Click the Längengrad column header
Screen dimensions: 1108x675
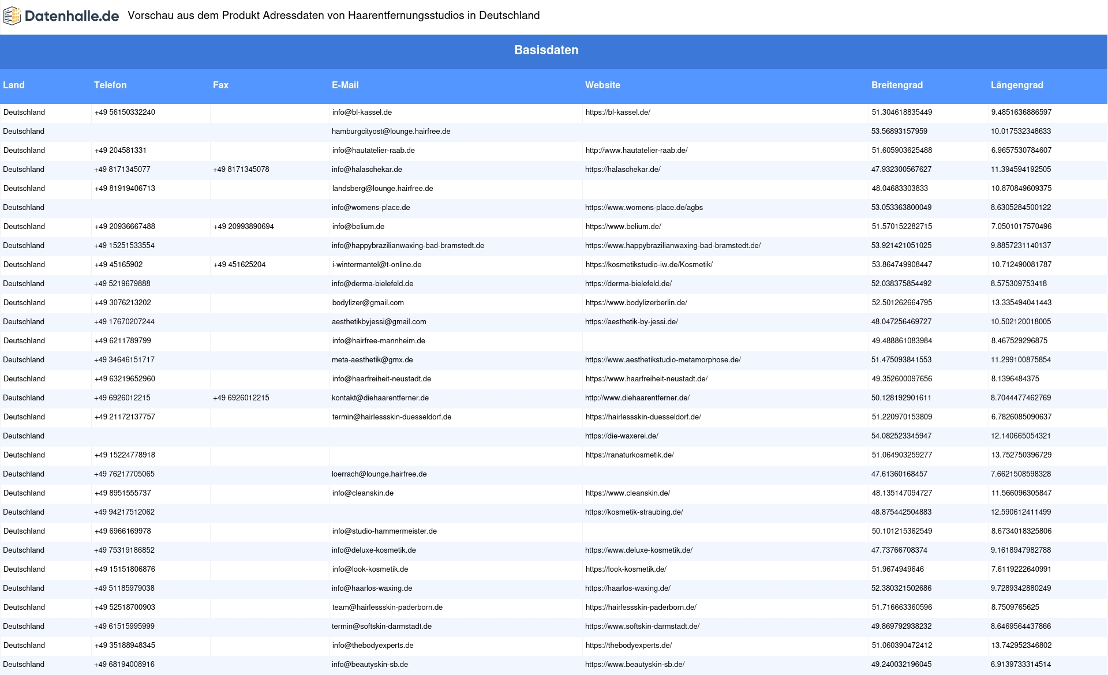pos(1017,85)
